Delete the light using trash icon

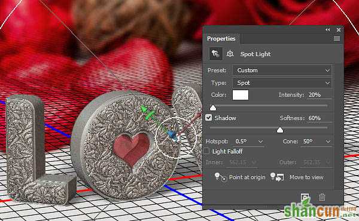pos(322,197)
